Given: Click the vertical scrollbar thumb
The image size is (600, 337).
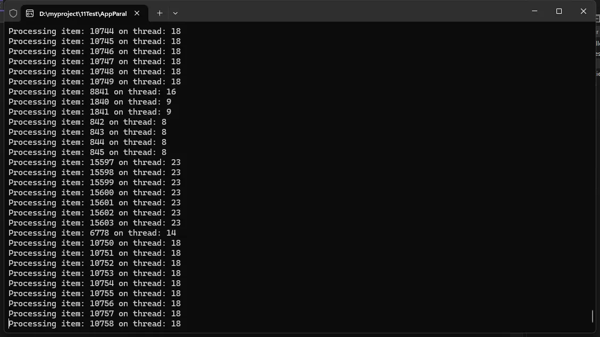Looking at the screenshot, I should 593,316.
